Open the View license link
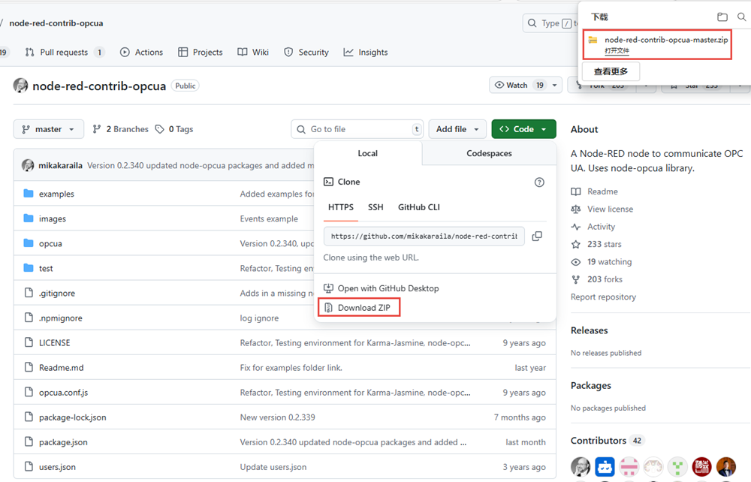751x482 pixels. pyautogui.click(x=610, y=209)
